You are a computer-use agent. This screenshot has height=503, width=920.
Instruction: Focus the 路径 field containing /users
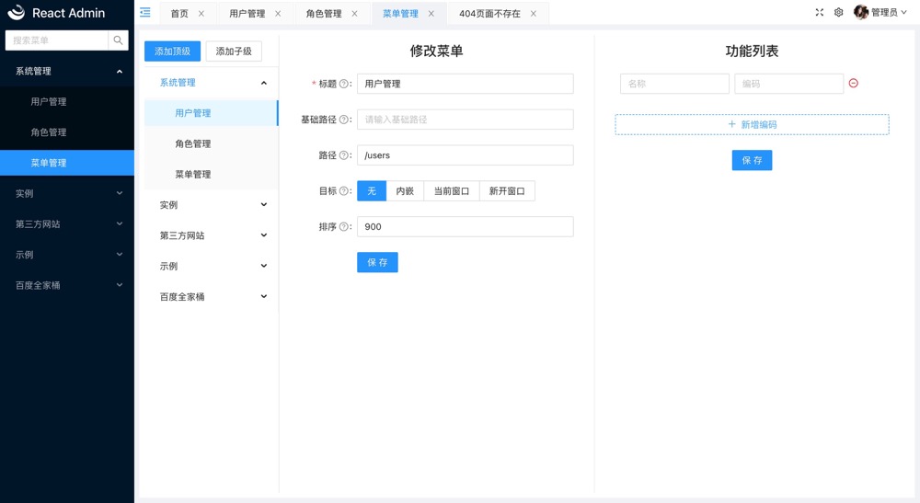tap(466, 155)
